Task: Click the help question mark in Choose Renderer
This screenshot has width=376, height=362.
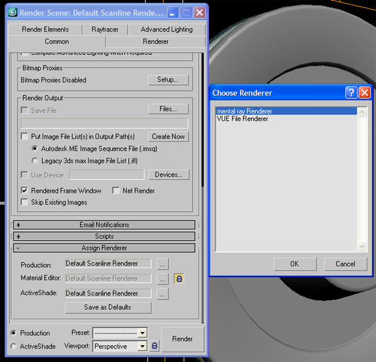Action: point(351,93)
